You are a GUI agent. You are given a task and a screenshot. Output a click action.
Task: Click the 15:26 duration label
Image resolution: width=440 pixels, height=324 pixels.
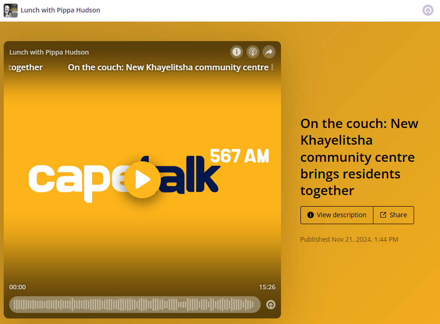(267, 287)
